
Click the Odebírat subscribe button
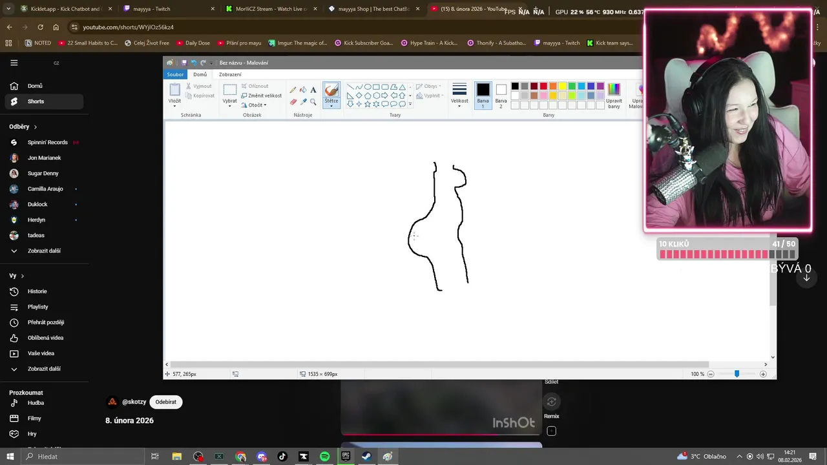(165, 402)
